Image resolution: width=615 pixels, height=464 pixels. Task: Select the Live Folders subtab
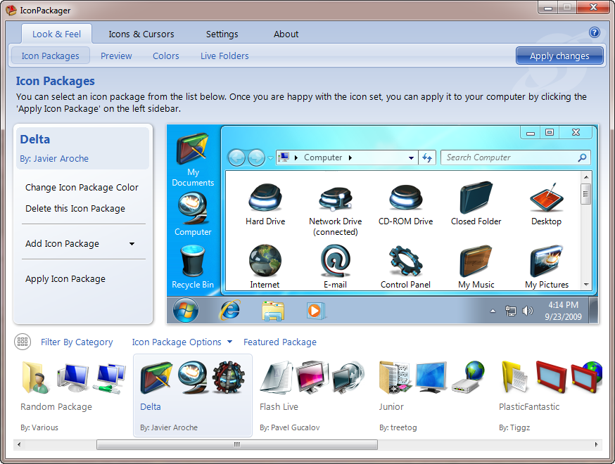(224, 56)
